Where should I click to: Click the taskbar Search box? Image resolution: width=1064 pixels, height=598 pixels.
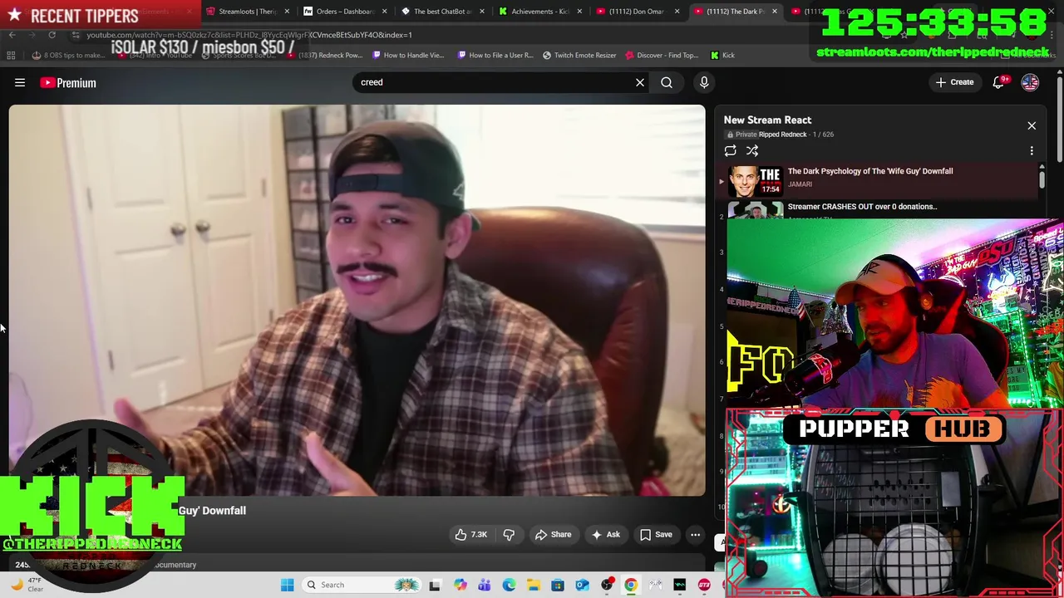click(362, 585)
